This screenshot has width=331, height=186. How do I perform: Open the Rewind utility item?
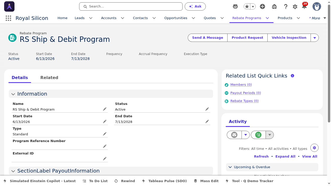(x=125, y=181)
